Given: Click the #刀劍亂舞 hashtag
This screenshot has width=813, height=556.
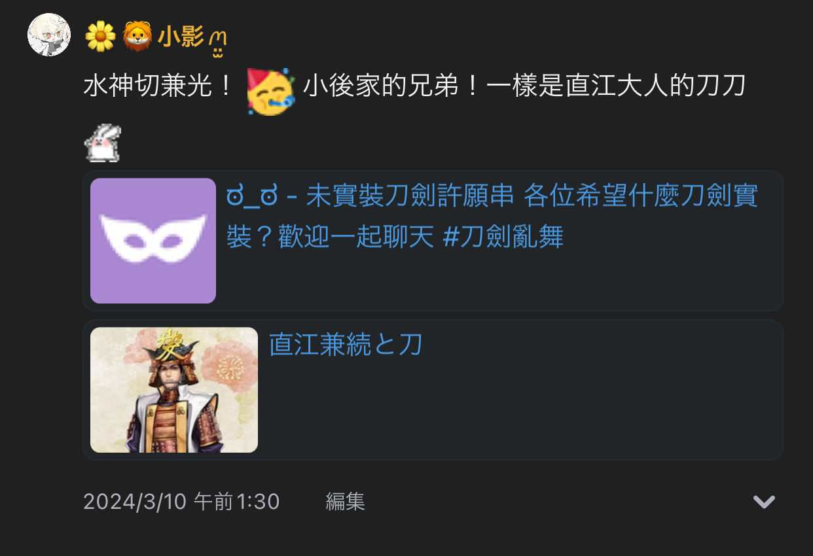Looking at the screenshot, I should tap(503, 237).
